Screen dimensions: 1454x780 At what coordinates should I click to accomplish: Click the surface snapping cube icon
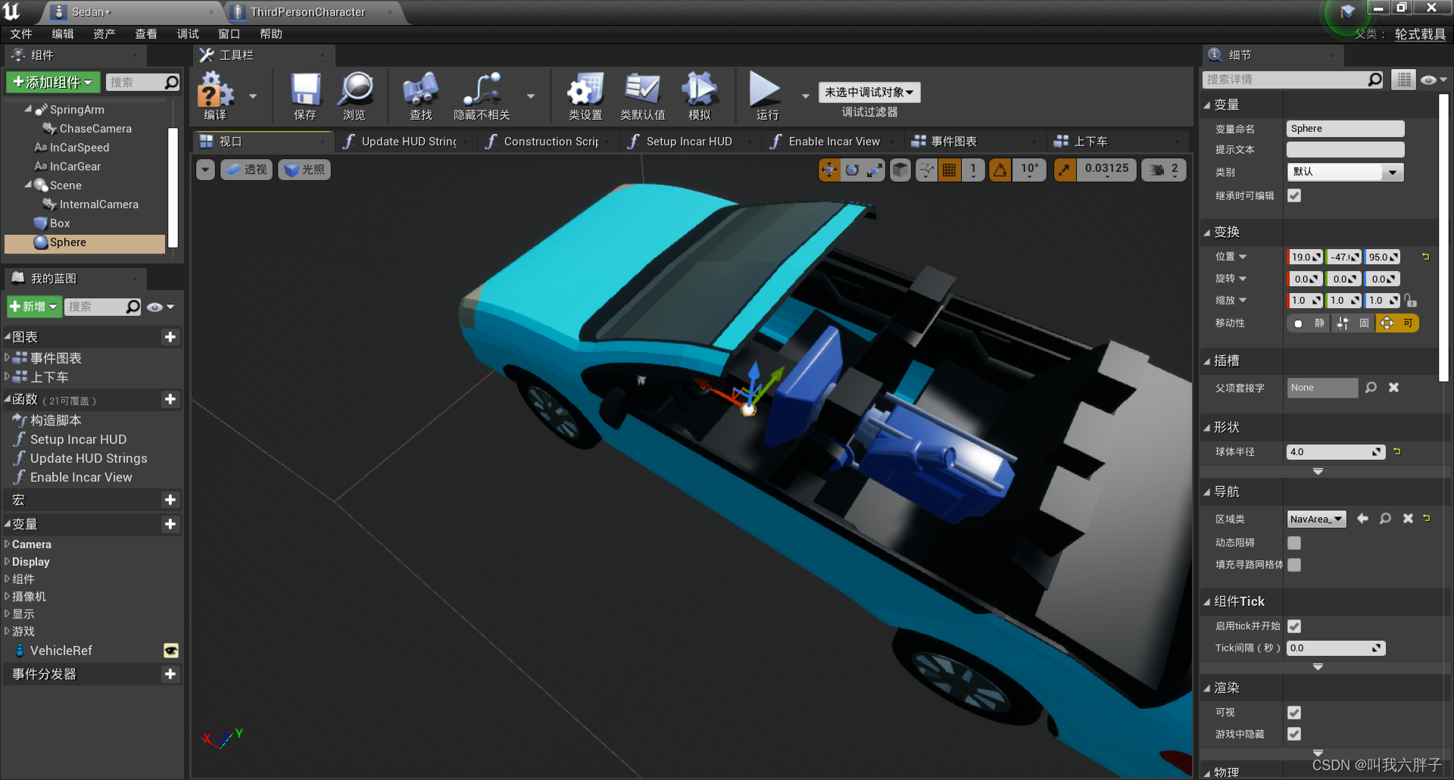tap(900, 170)
